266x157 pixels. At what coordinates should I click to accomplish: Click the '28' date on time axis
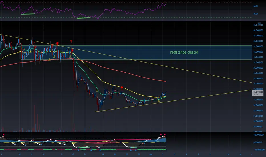coord(127,154)
